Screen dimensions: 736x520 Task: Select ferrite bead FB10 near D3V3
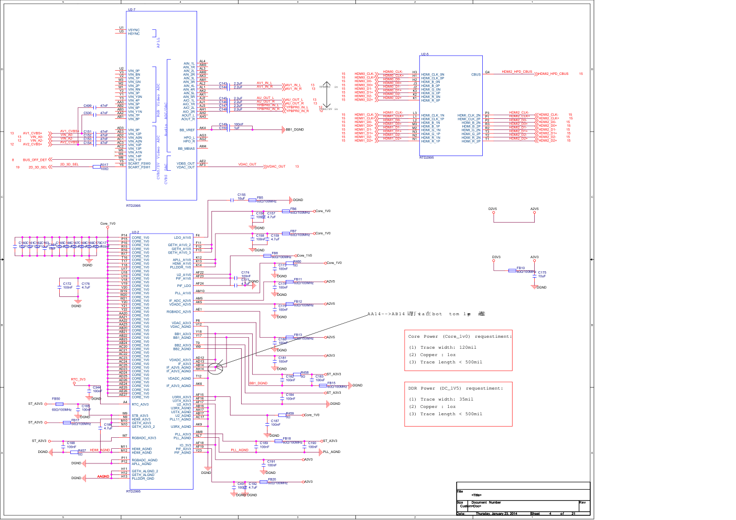[513, 271]
